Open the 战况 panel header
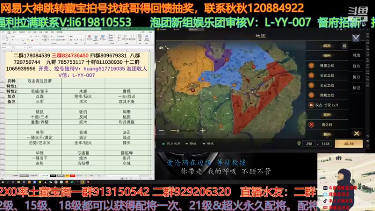The width and height of the screenshot is (375, 211). (x=327, y=45)
